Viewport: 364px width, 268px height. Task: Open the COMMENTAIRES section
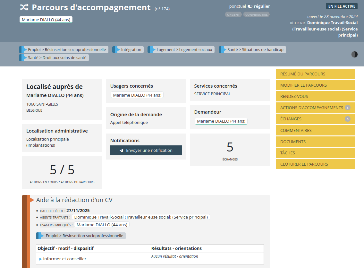(x=315, y=130)
